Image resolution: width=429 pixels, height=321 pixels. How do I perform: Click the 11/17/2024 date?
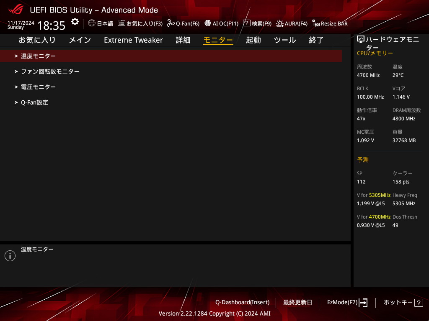(x=21, y=23)
